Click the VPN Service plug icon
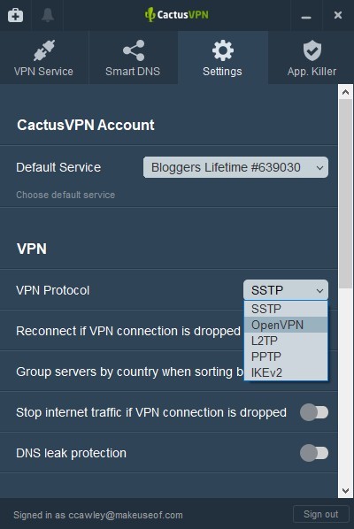 44,50
